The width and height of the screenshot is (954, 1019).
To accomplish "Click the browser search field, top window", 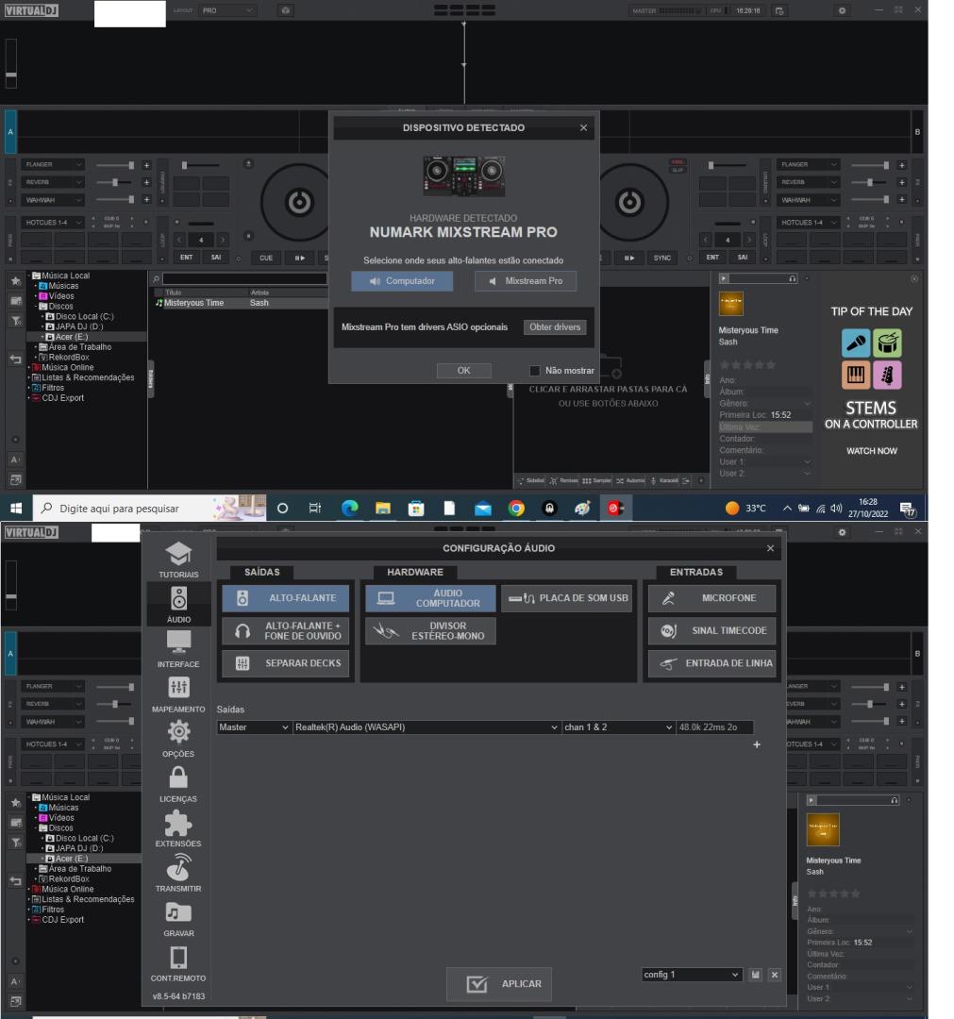I will [x=244, y=278].
